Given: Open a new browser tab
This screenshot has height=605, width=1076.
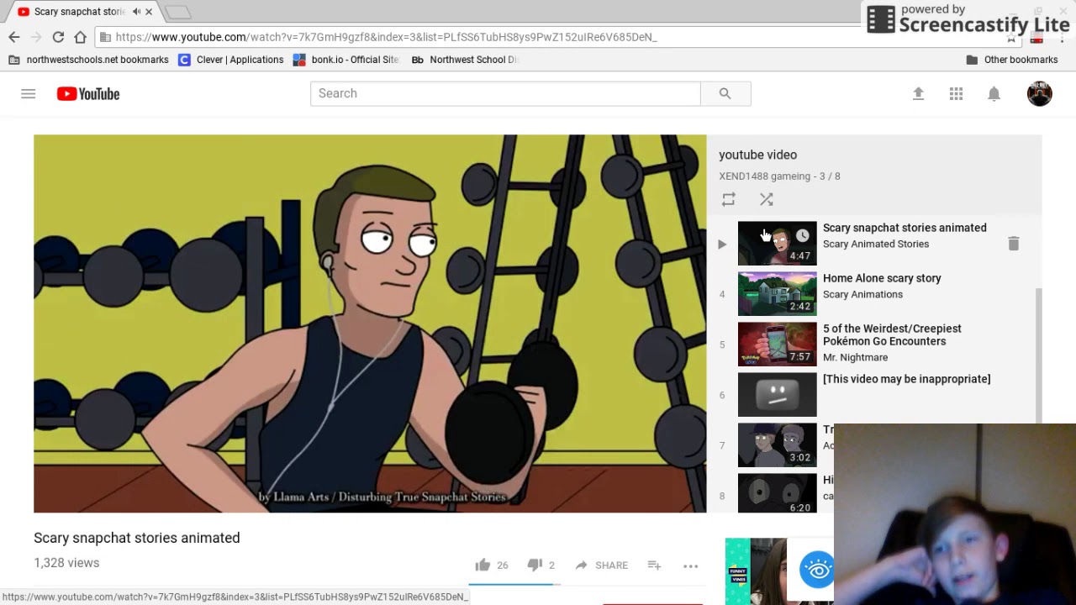Looking at the screenshot, I should coord(177,12).
